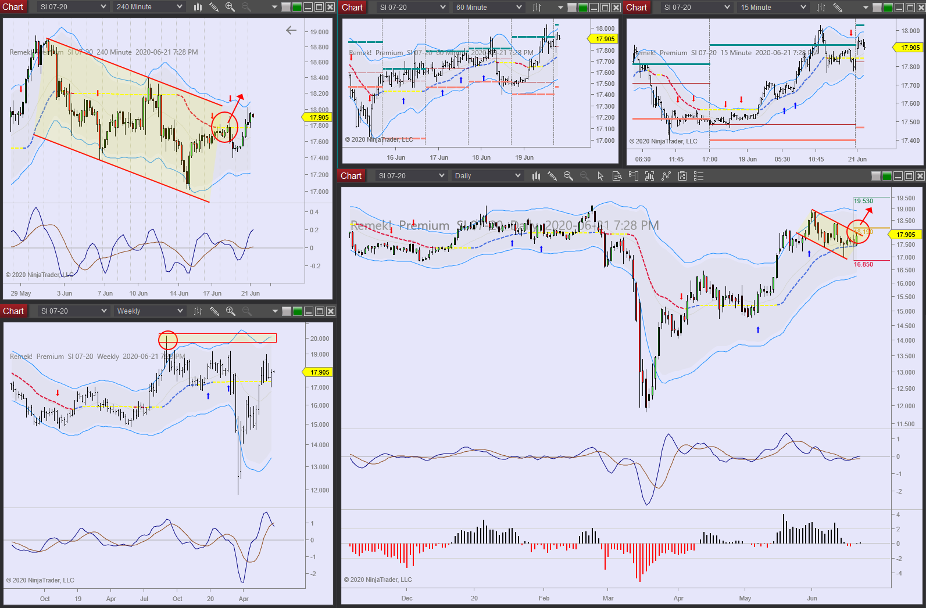Toggle Chart Trader panel in Daily chart toolbar
926x608 pixels.
click(634, 176)
